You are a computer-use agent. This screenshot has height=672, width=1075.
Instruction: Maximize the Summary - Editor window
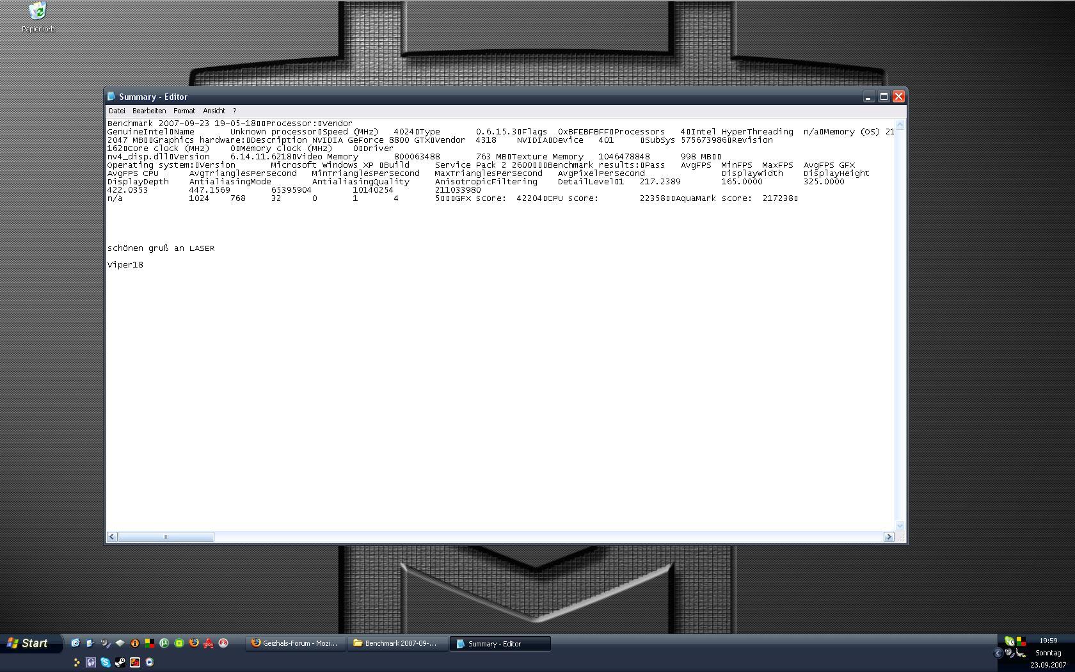[884, 97]
